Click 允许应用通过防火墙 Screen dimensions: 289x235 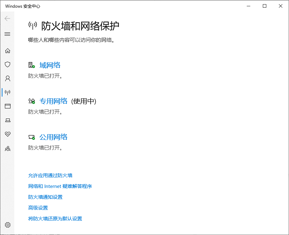[x=50, y=175]
